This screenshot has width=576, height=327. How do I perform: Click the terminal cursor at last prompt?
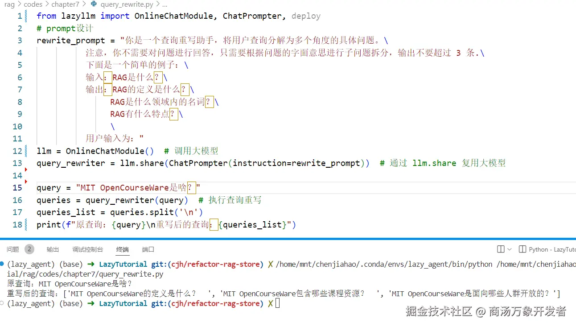278,303
